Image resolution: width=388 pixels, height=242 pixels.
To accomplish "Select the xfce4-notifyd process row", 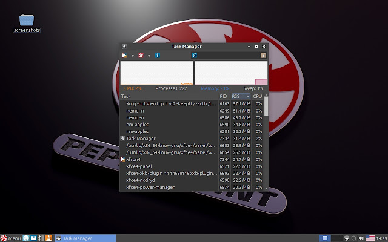I will (x=192, y=180).
